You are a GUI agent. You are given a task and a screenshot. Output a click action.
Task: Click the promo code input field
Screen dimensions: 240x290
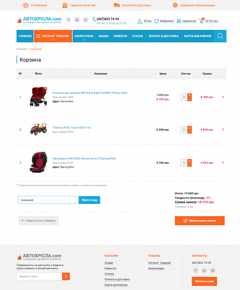48,200
